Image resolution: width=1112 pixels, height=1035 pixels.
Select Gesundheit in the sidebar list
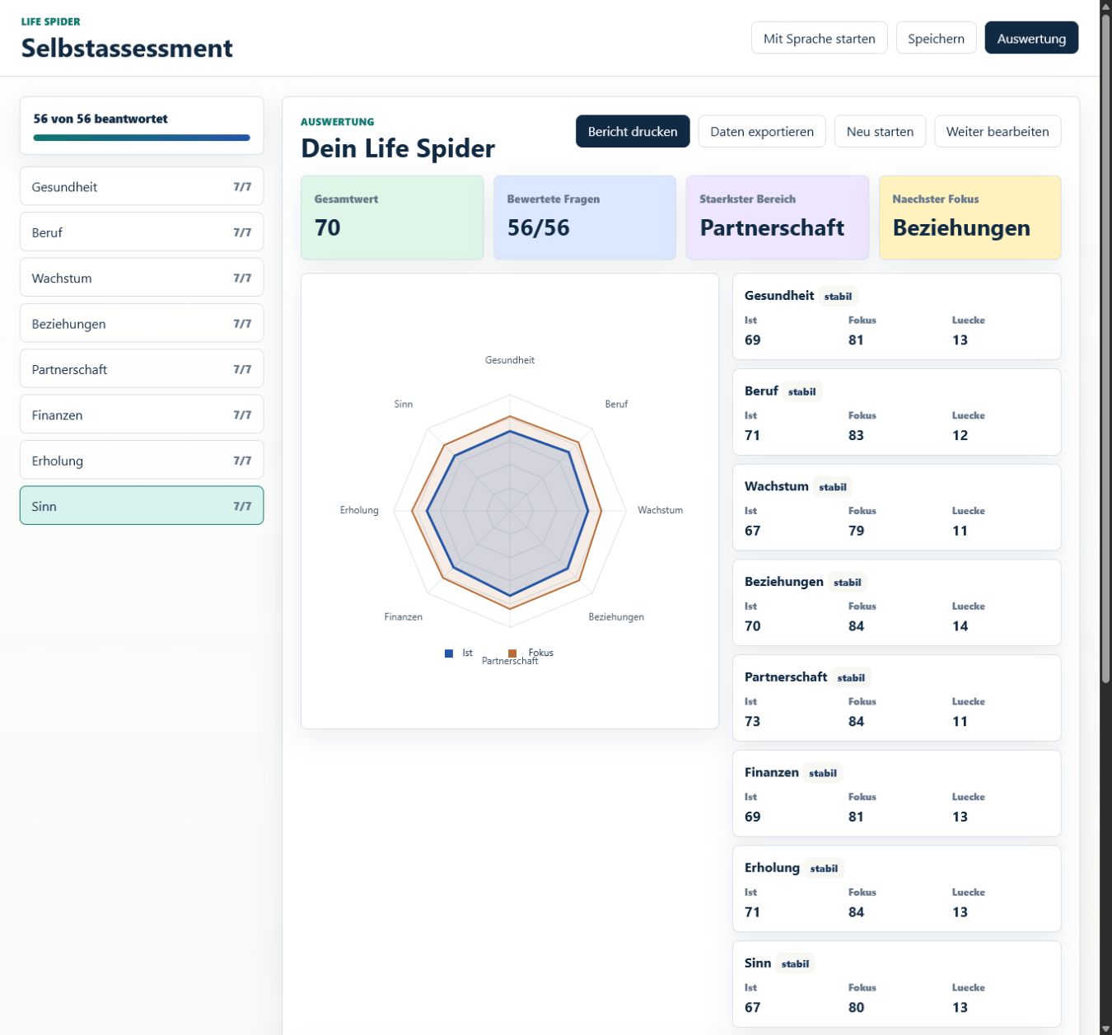(142, 187)
